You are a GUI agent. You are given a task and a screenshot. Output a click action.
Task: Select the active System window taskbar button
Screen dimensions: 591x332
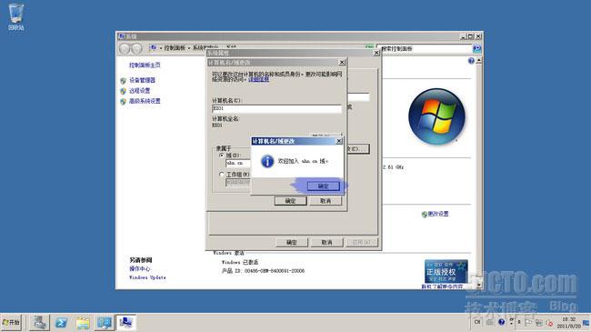(125, 323)
